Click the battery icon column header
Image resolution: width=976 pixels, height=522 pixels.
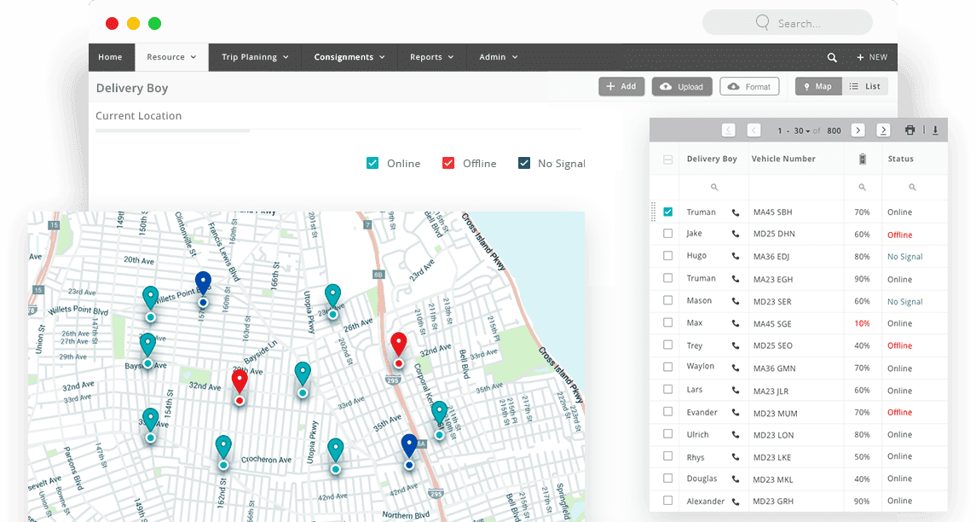(x=862, y=159)
